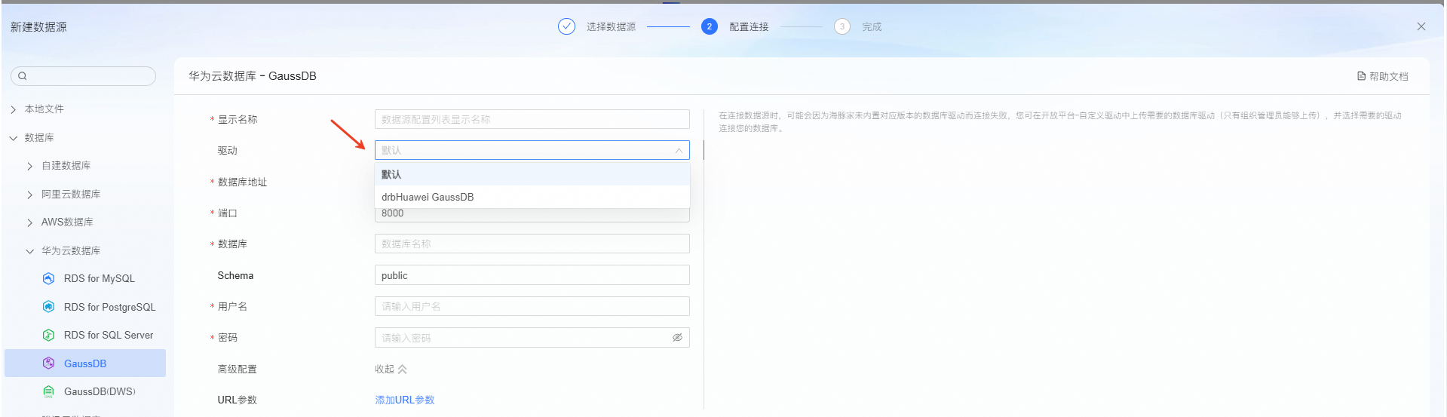Focus the sidebar search box
The height and width of the screenshot is (417, 1447).
(83, 76)
